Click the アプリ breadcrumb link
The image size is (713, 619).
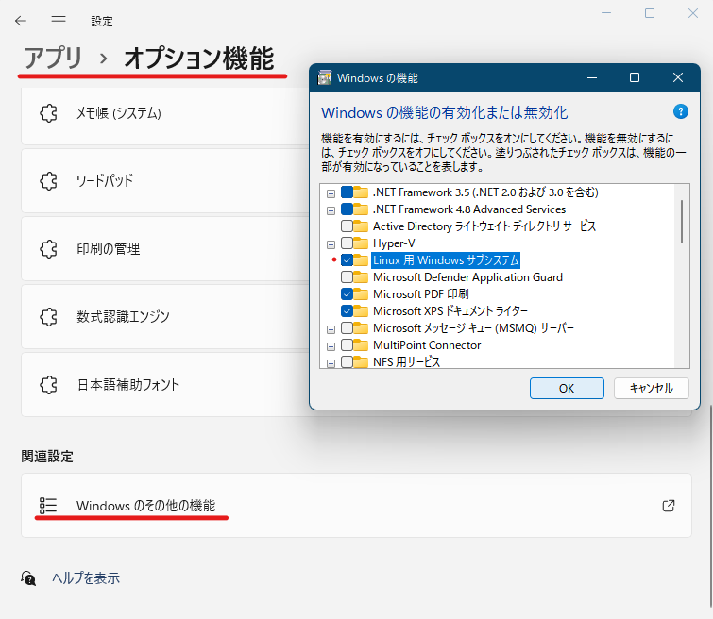(x=53, y=59)
